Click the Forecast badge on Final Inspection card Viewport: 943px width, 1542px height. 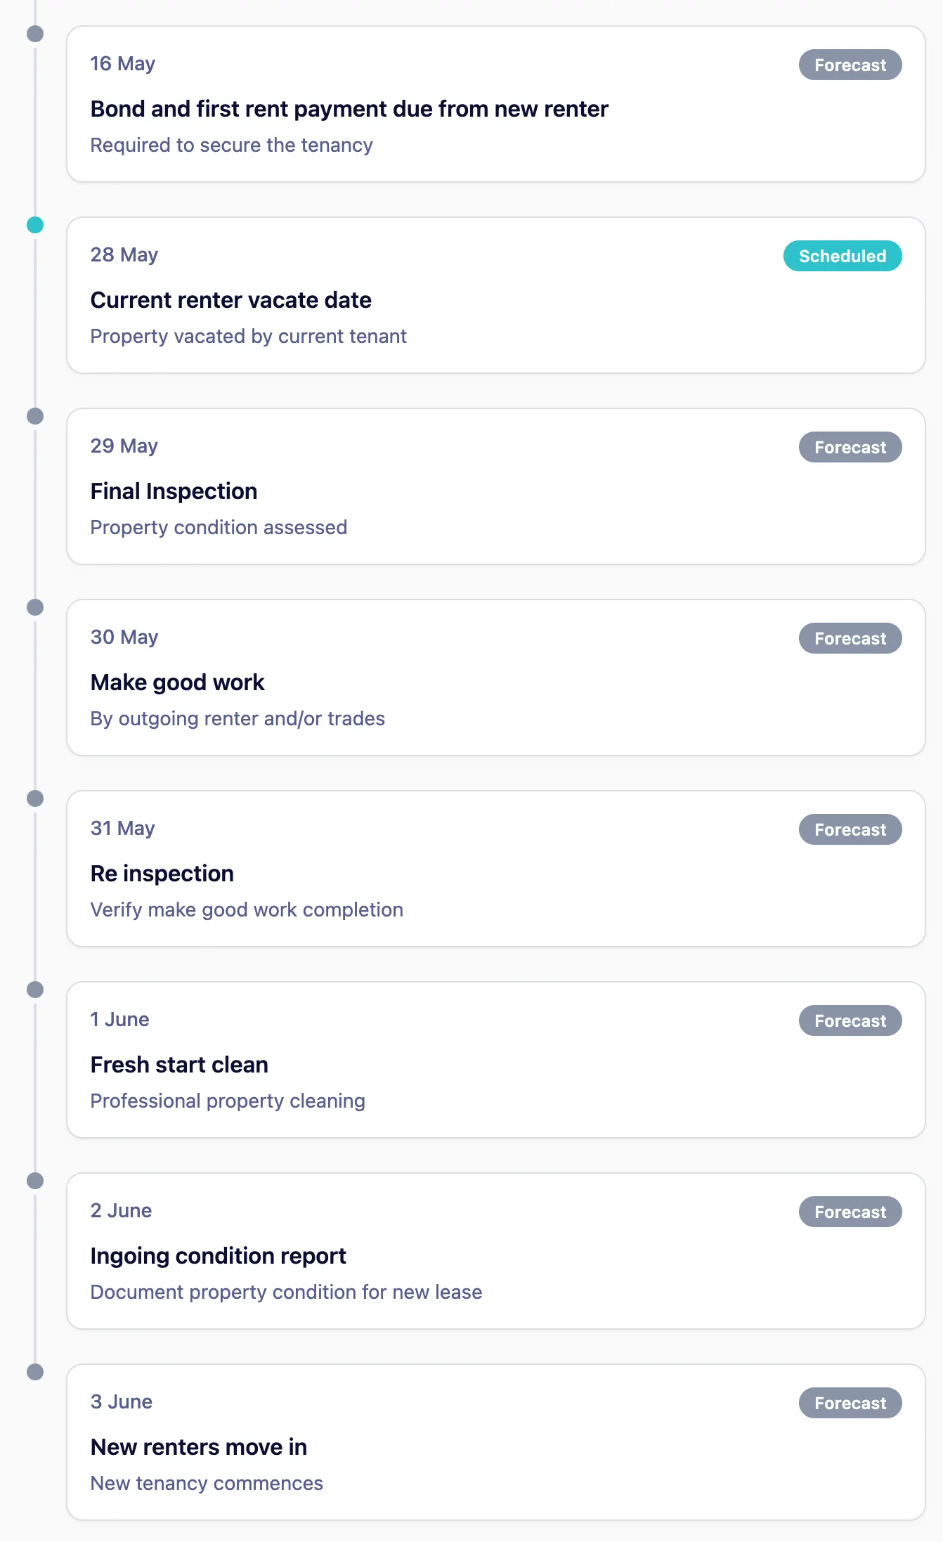850,447
